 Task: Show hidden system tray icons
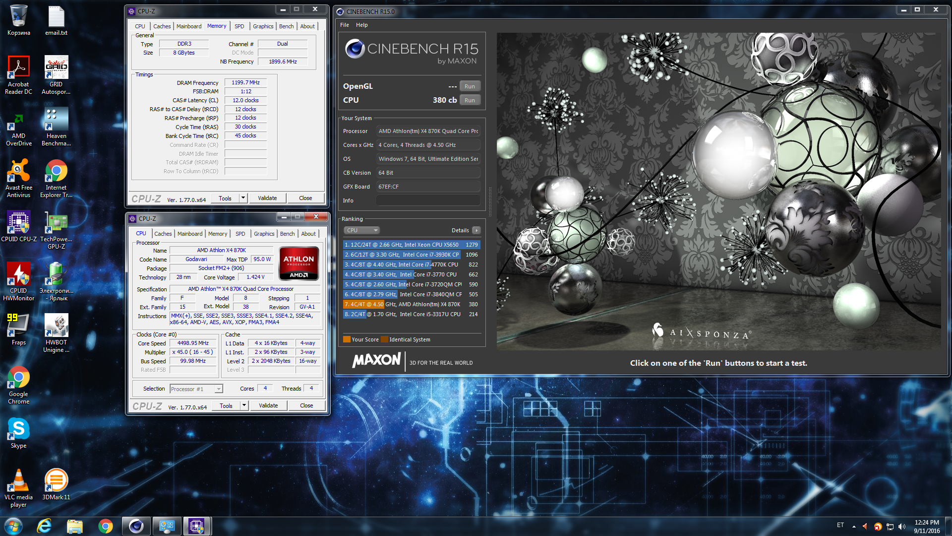tap(854, 527)
